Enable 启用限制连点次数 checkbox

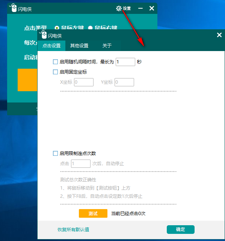pyautogui.click(x=55, y=154)
